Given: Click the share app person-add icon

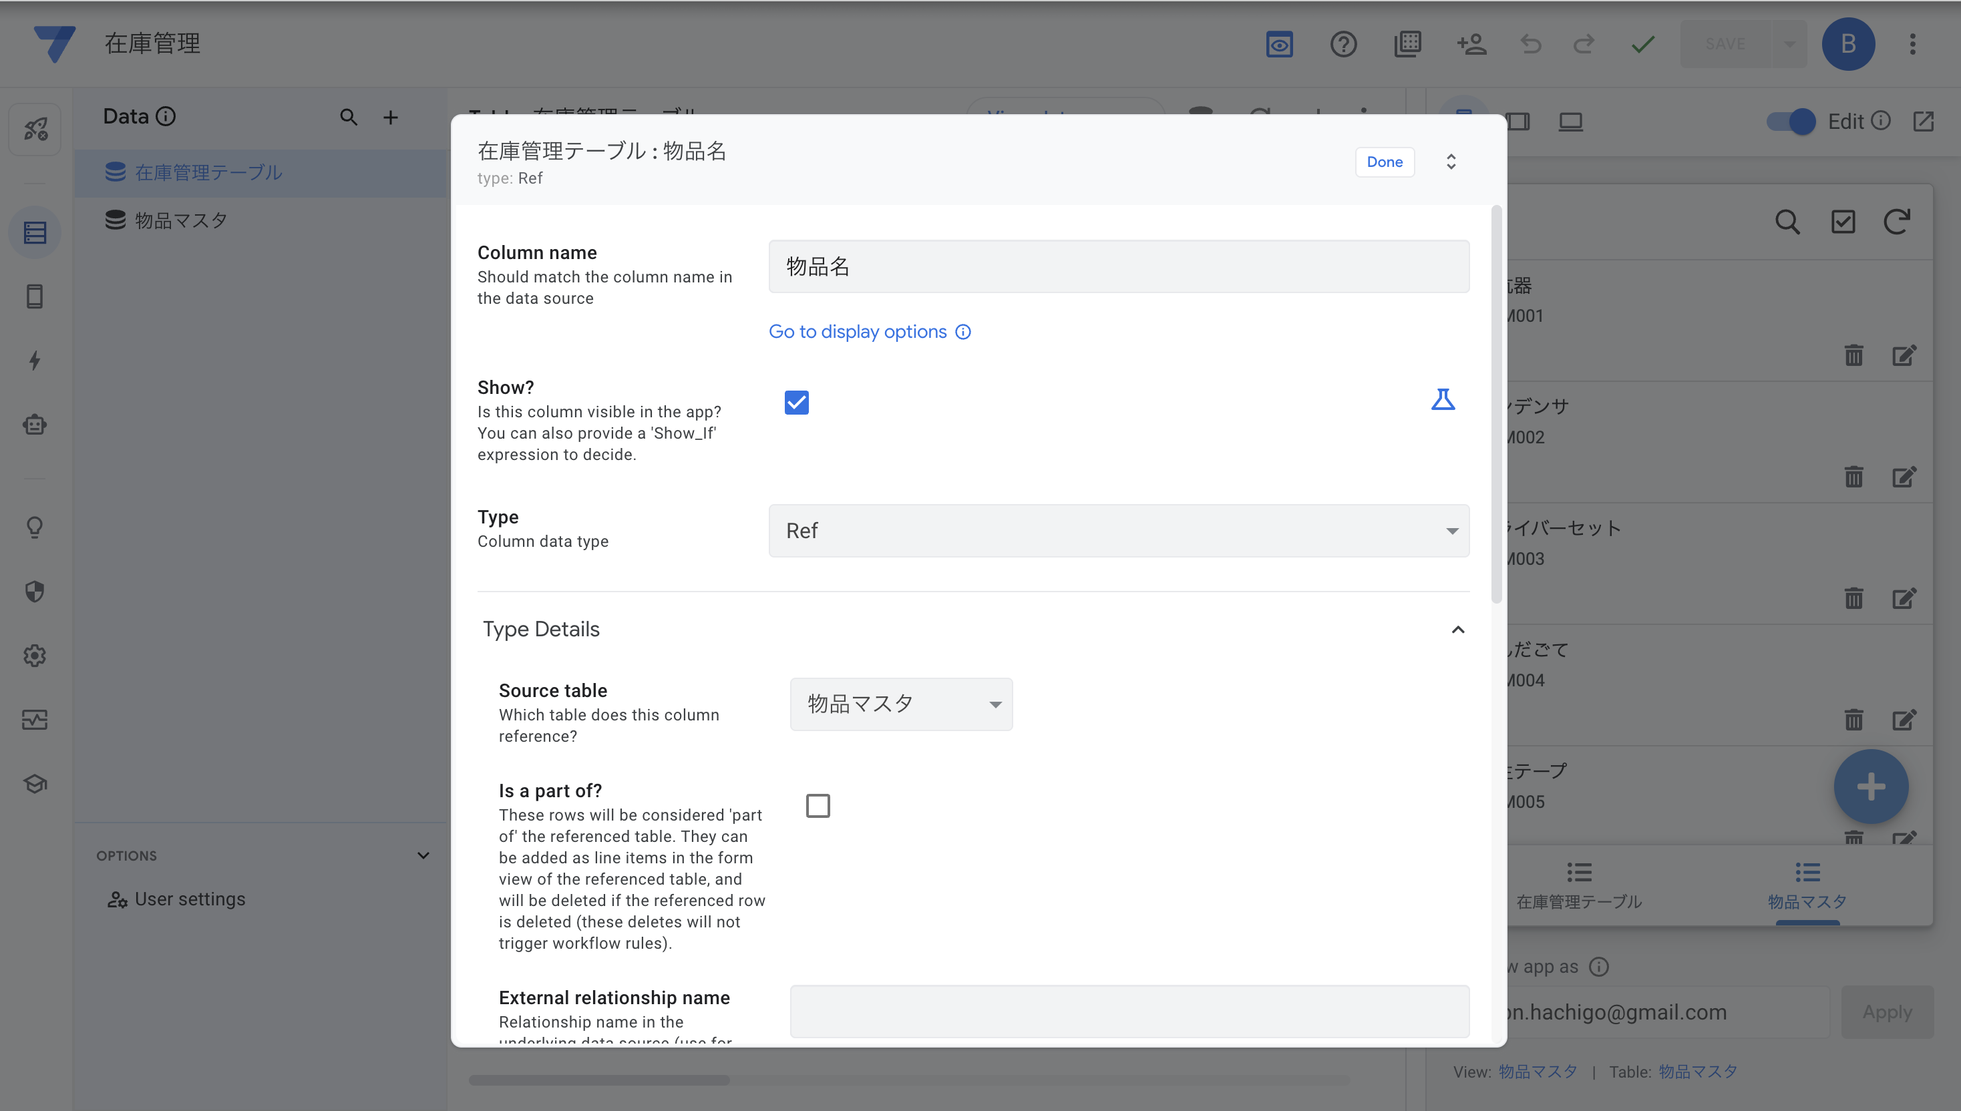Looking at the screenshot, I should (1471, 44).
